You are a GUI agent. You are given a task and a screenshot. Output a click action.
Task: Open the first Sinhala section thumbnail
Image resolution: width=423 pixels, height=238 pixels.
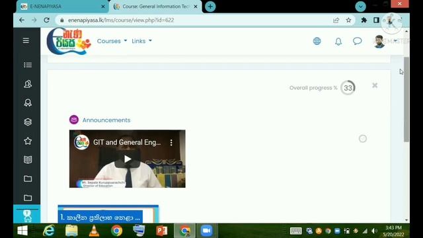pos(108,214)
